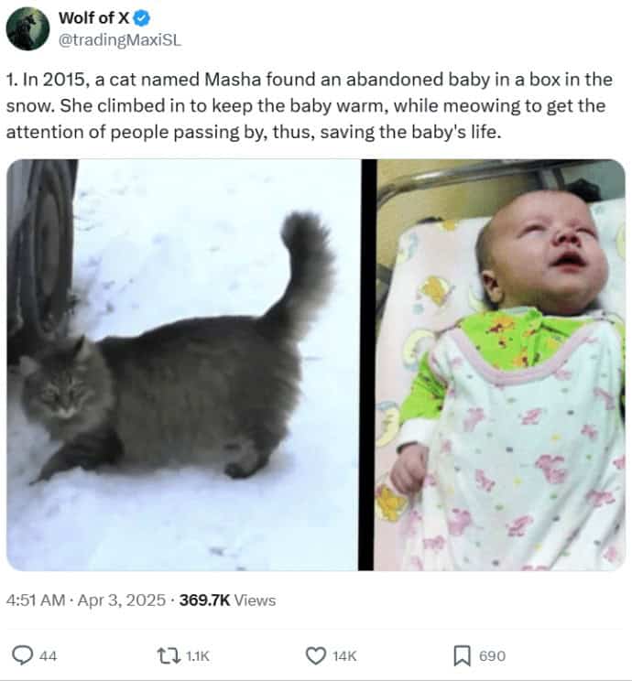
Task: Click the 690 bookmarks count
Action: tap(492, 656)
